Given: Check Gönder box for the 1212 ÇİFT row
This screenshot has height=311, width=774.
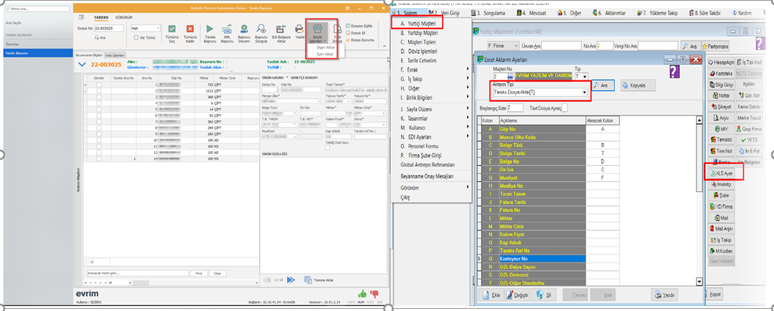Looking at the screenshot, I should (x=99, y=91).
